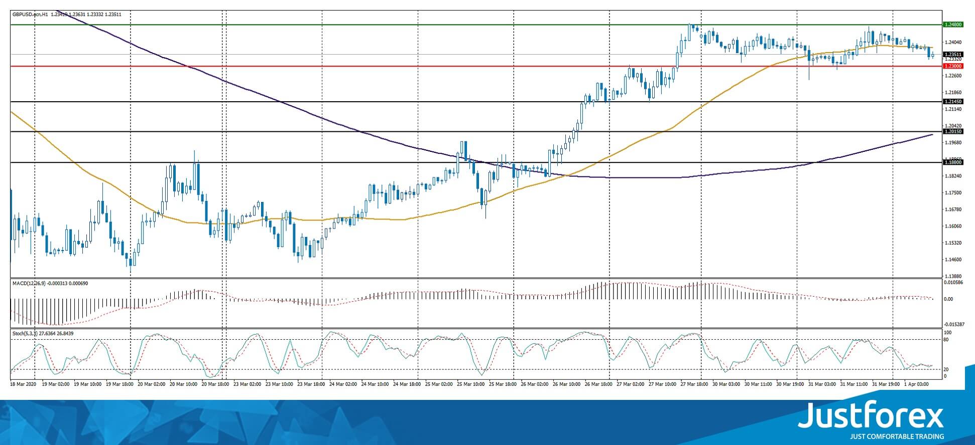This screenshot has width=975, height=445.
Task: Select the 1.18800 horizontal level label
Action: click(953, 162)
